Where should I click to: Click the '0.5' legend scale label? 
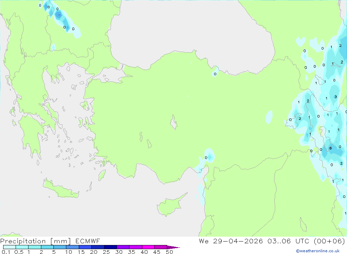click(x=19, y=252)
